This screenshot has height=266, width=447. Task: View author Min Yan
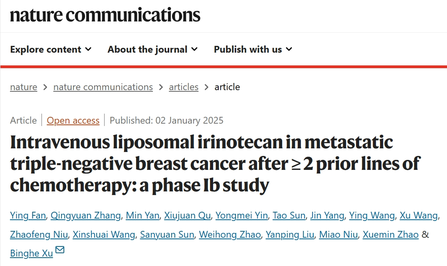click(142, 216)
